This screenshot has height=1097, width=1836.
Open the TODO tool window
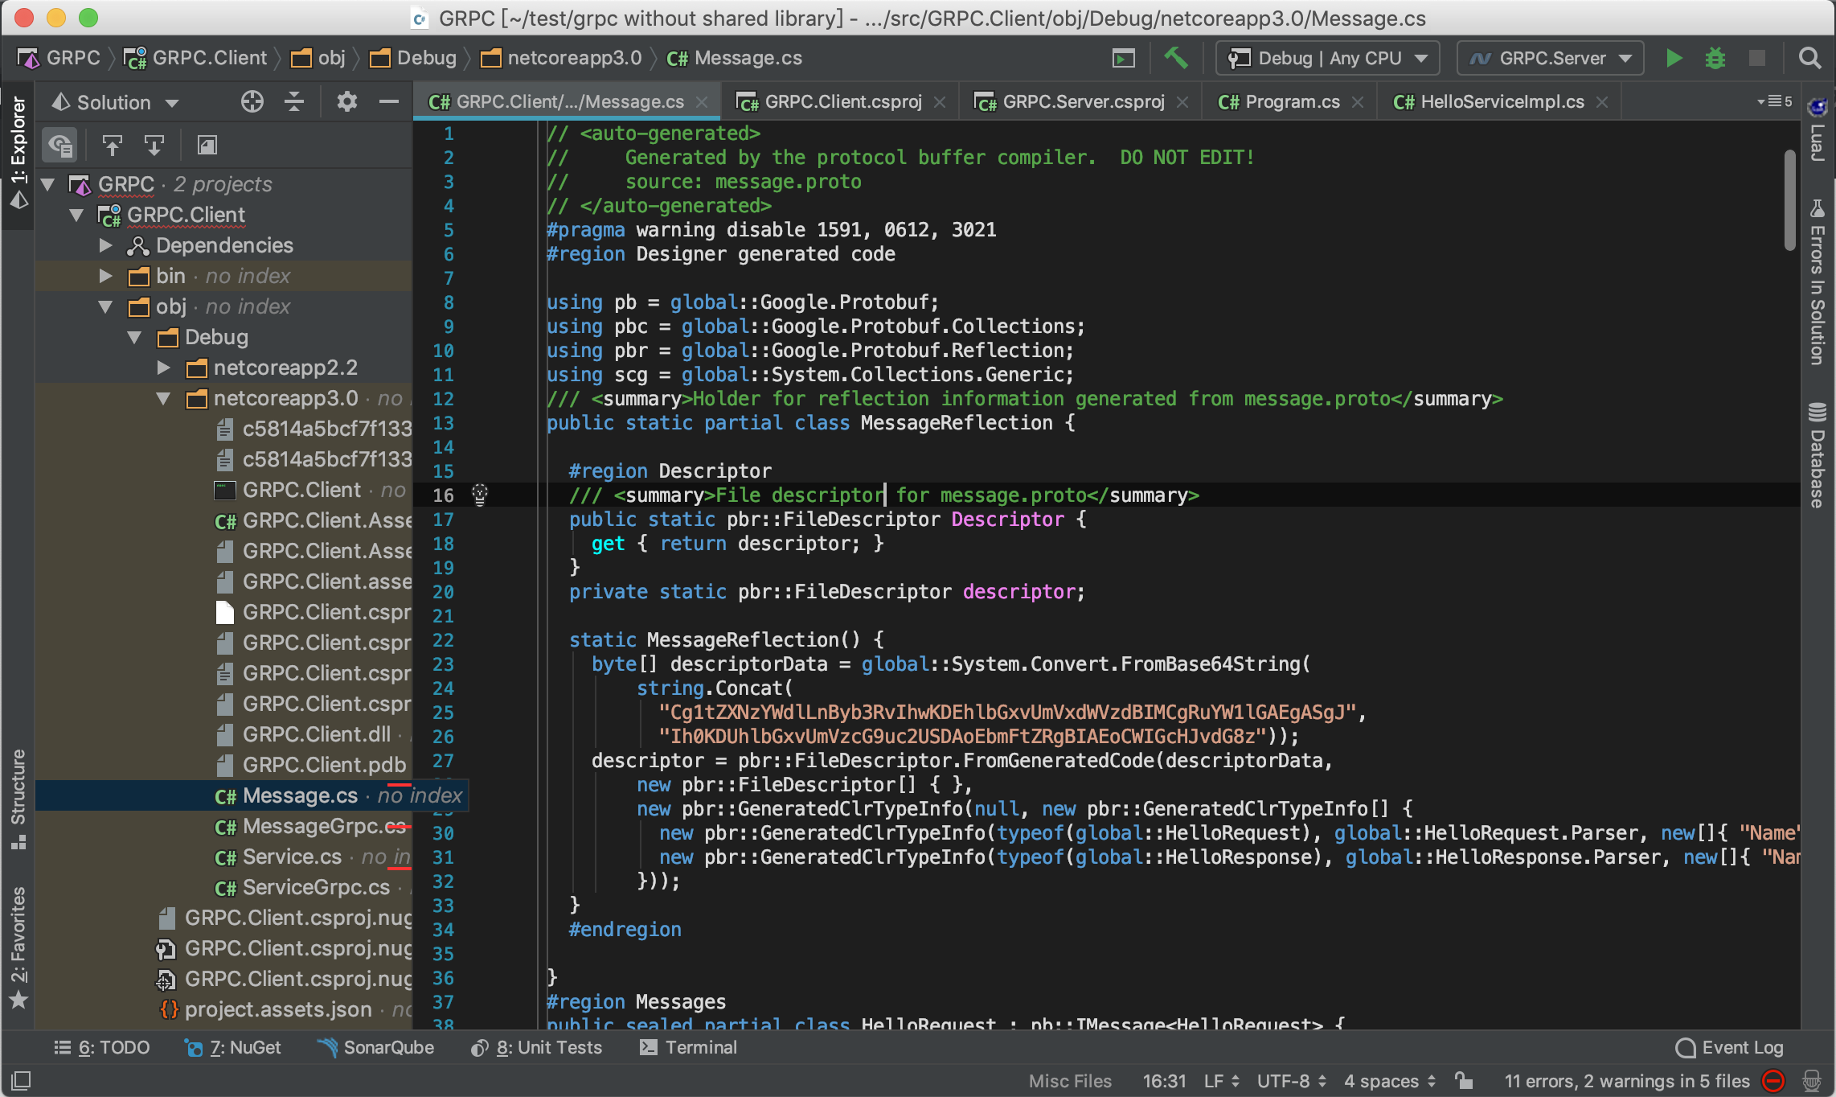[102, 1047]
